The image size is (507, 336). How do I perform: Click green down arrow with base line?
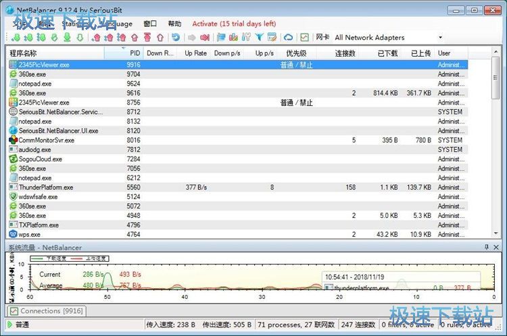click(67, 37)
